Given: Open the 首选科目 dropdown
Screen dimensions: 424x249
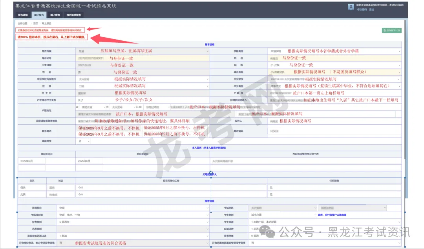Looking at the screenshot, I should tap(133, 208).
